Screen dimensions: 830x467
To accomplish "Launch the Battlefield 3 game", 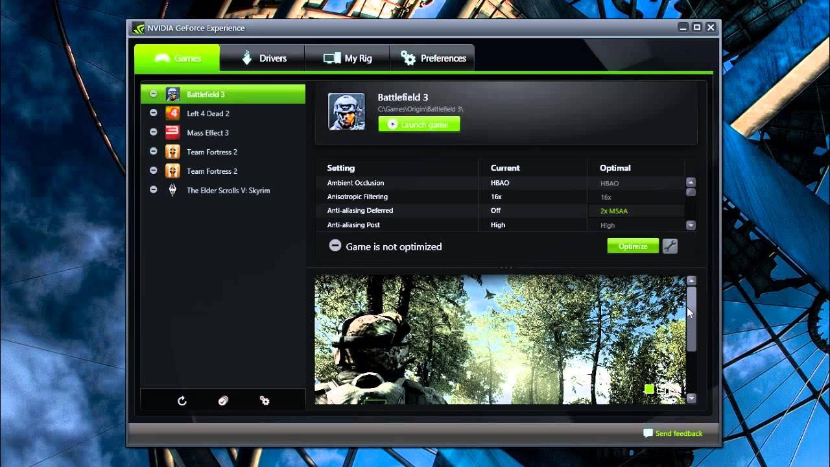I will [x=419, y=125].
